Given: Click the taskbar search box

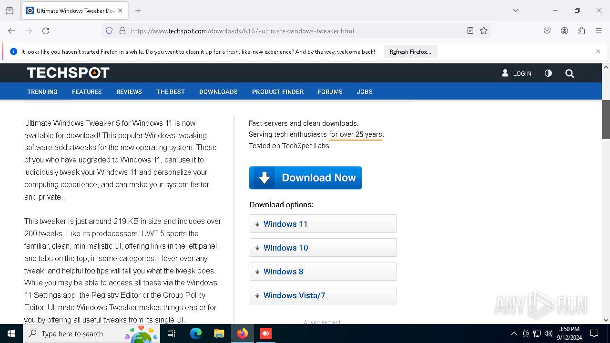Looking at the screenshot, I should click(91, 333).
